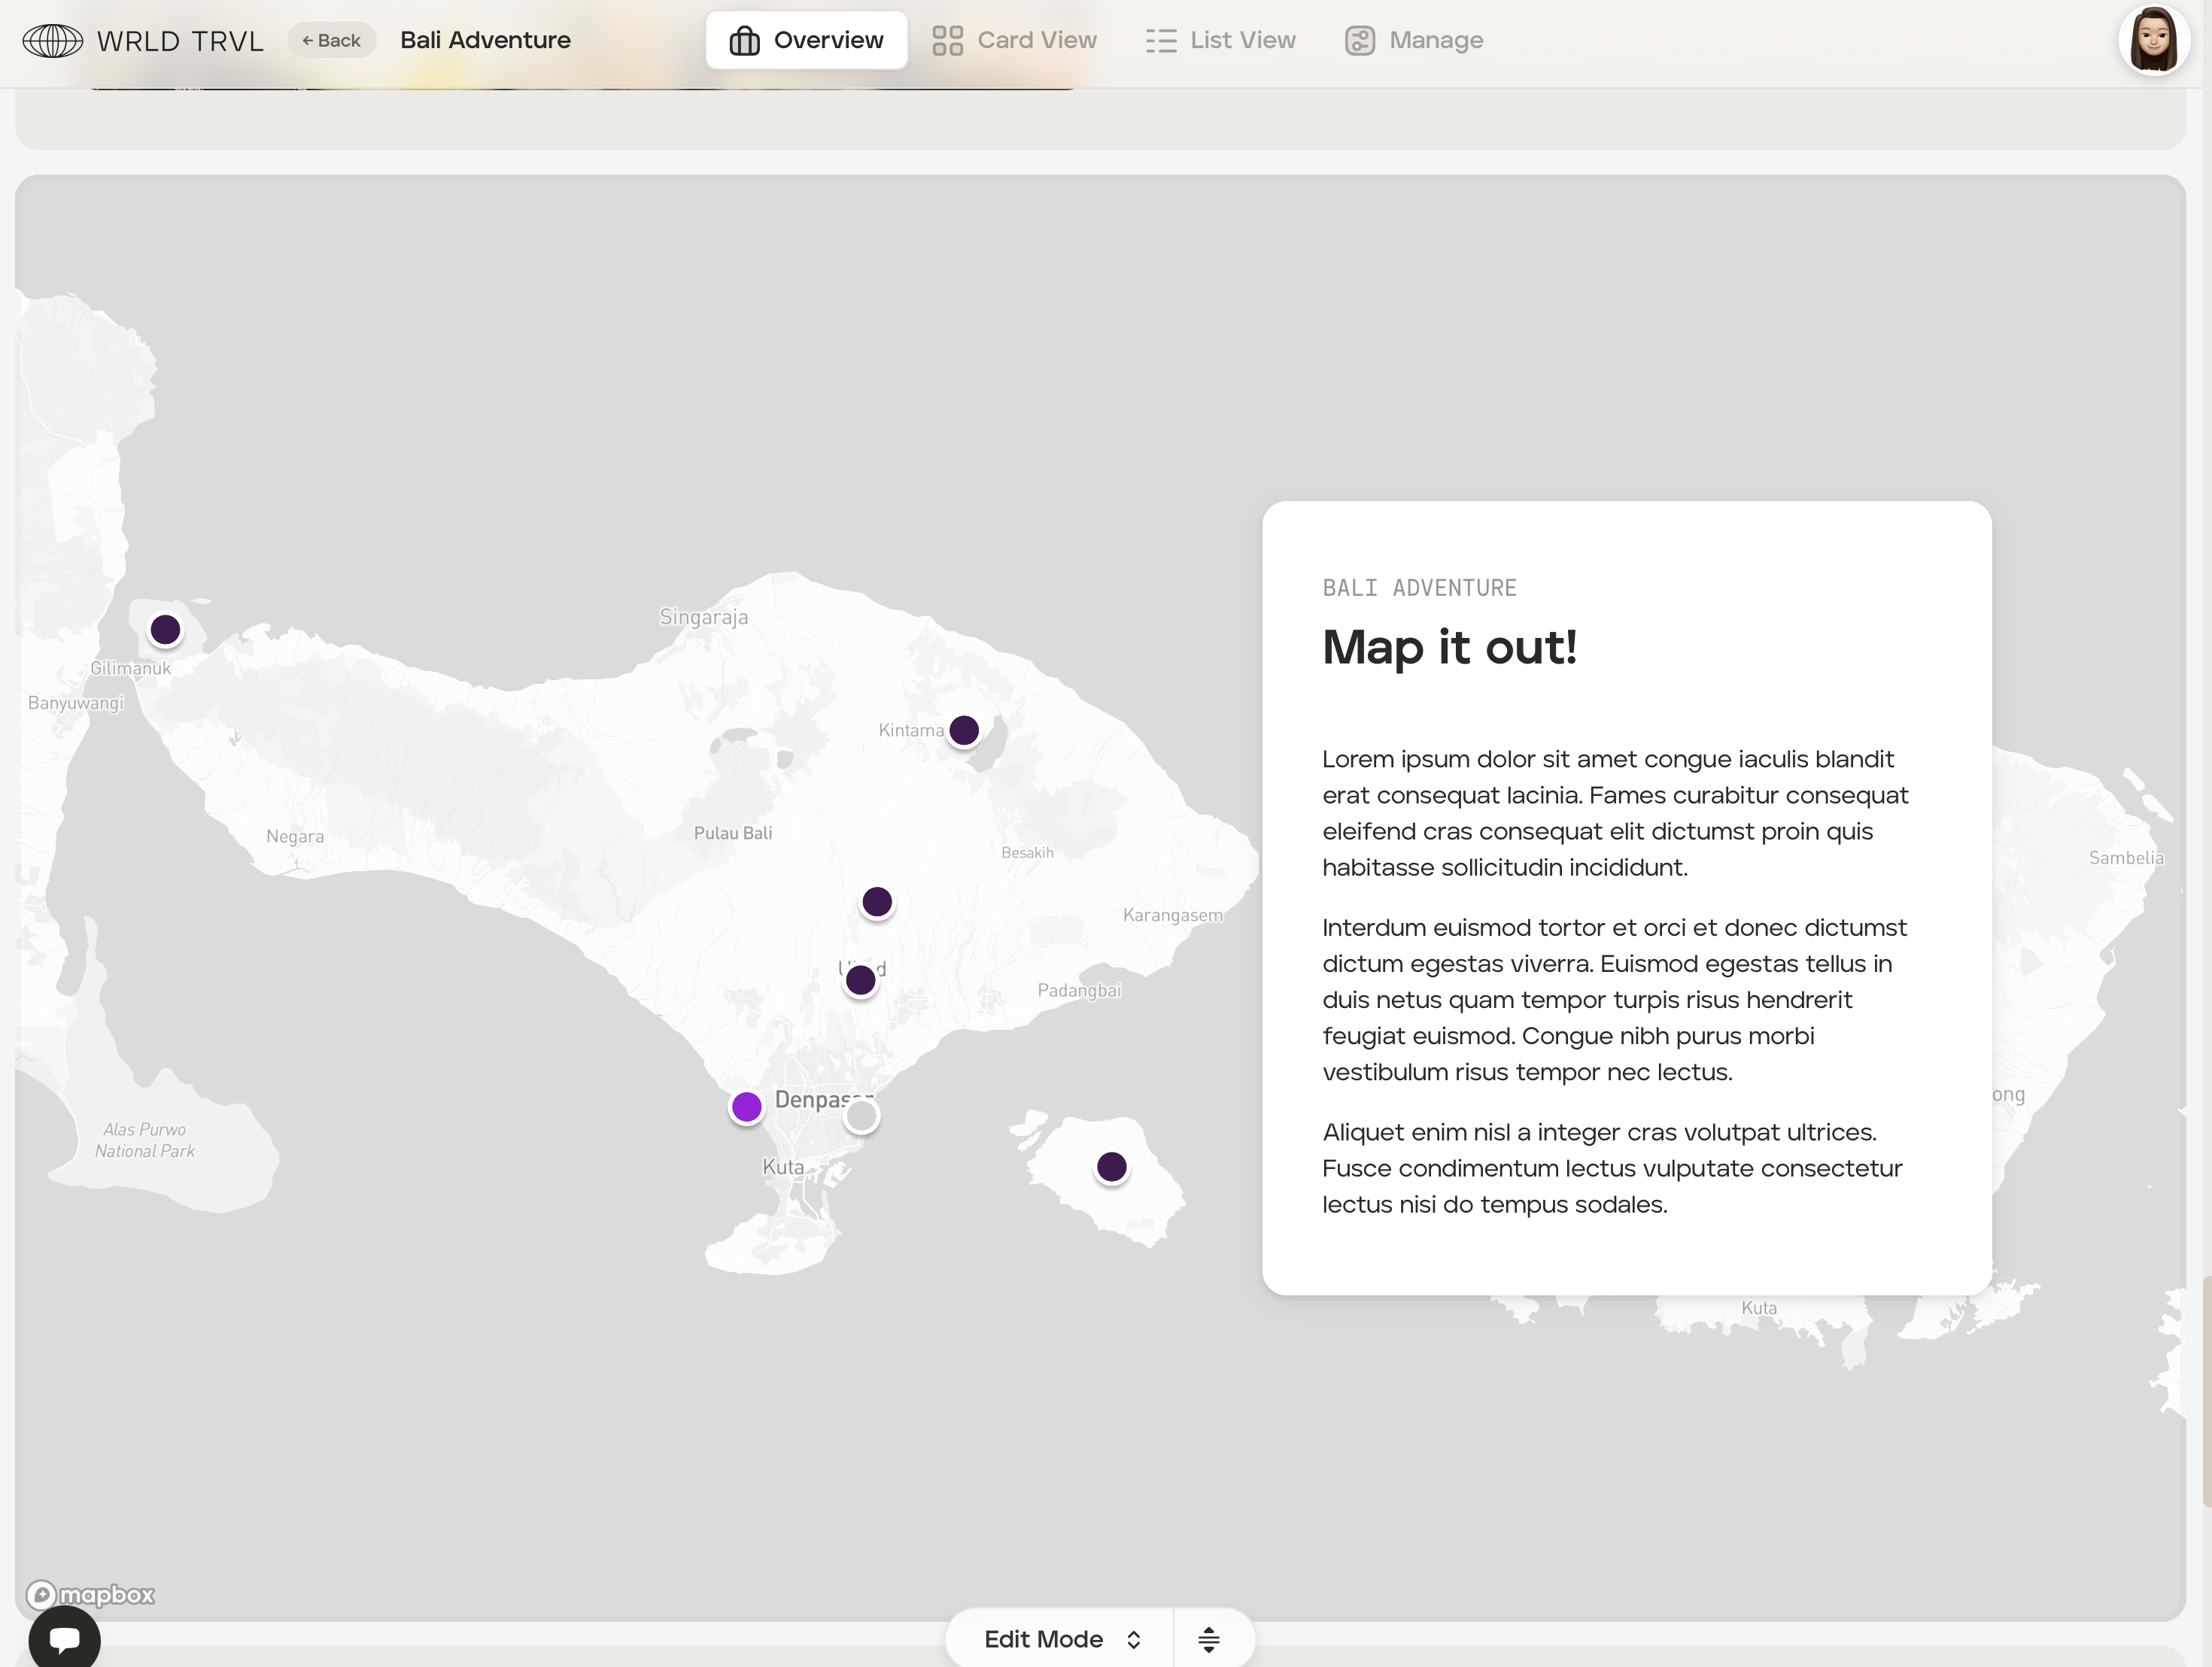Switch to the Card View tab
Viewport: 2212px width, 1667px height.
[1015, 41]
